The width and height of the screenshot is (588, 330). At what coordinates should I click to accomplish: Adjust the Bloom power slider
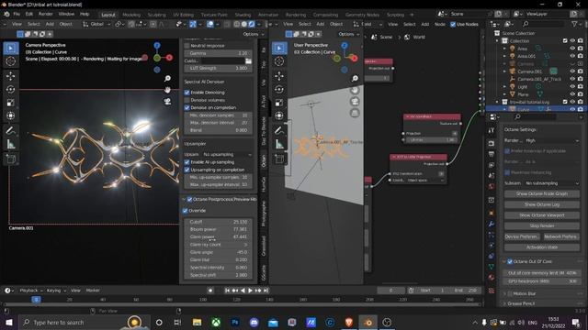(219, 229)
